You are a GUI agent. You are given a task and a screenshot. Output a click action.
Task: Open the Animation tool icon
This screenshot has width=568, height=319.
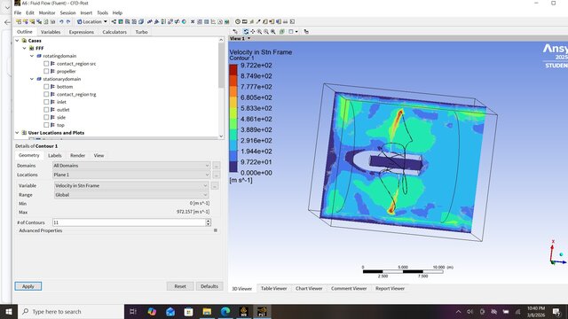click(x=245, y=21)
